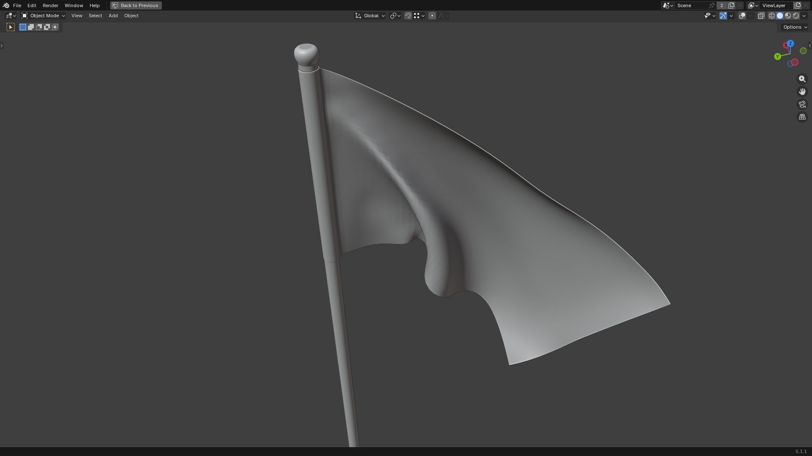Open the Window menu
The height and width of the screenshot is (456, 812).
click(x=74, y=5)
